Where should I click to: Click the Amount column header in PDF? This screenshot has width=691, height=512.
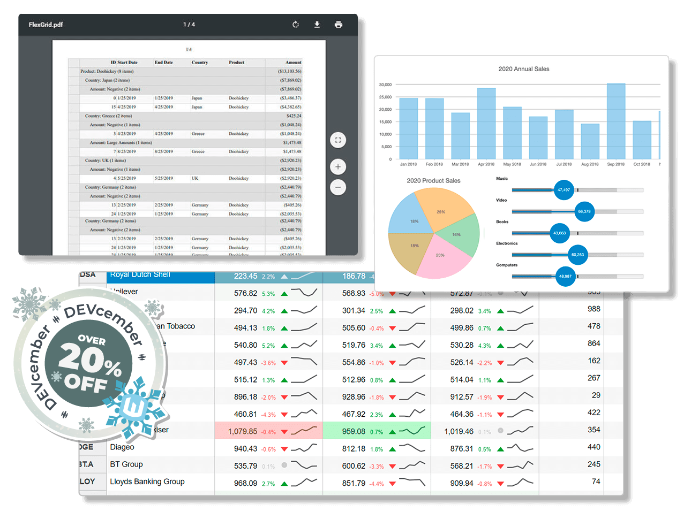[x=293, y=63]
